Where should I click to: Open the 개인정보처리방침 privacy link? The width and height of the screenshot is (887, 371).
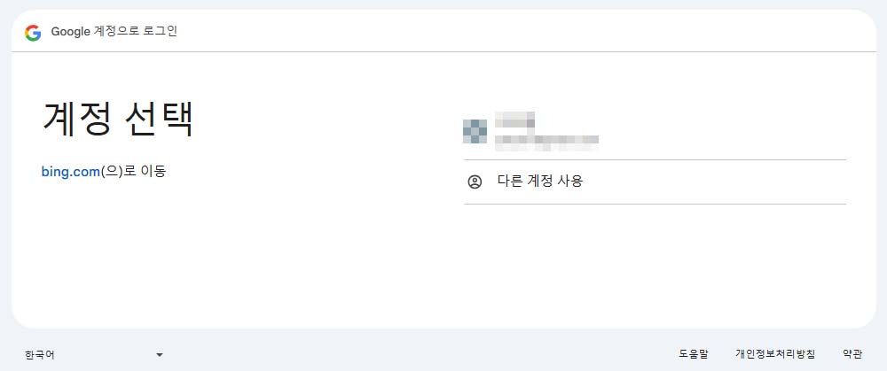point(775,355)
